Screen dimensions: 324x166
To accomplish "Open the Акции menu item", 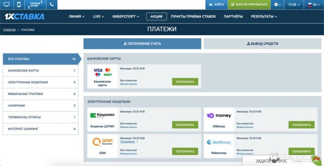I will 156,17.
